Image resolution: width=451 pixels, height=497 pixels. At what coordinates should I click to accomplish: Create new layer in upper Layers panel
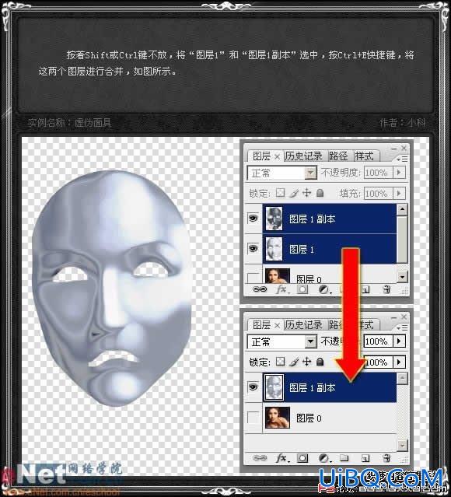(365, 289)
